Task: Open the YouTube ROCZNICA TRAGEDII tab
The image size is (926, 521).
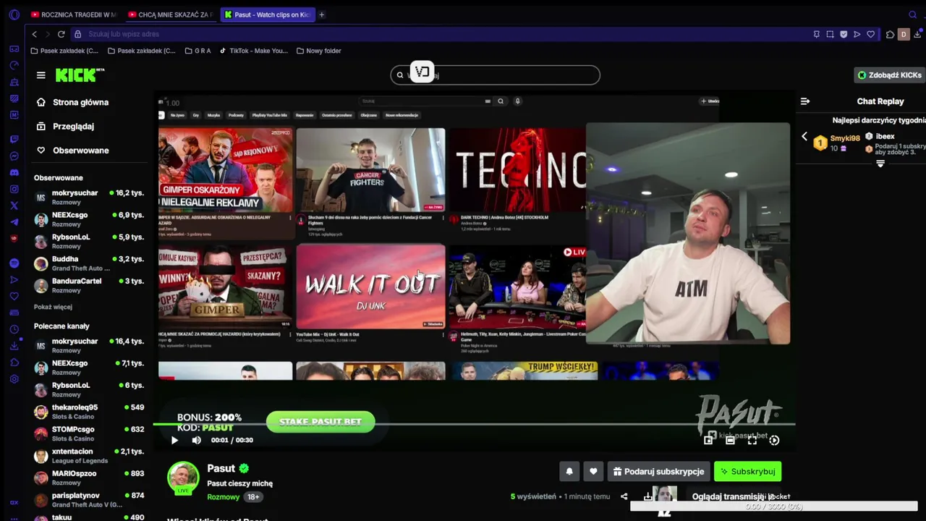Action: click(x=74, y=14)
